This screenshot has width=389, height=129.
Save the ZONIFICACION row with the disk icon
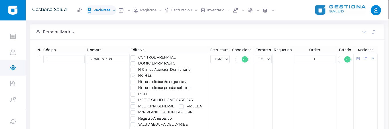pyautogui.click(x=358, y=59)
